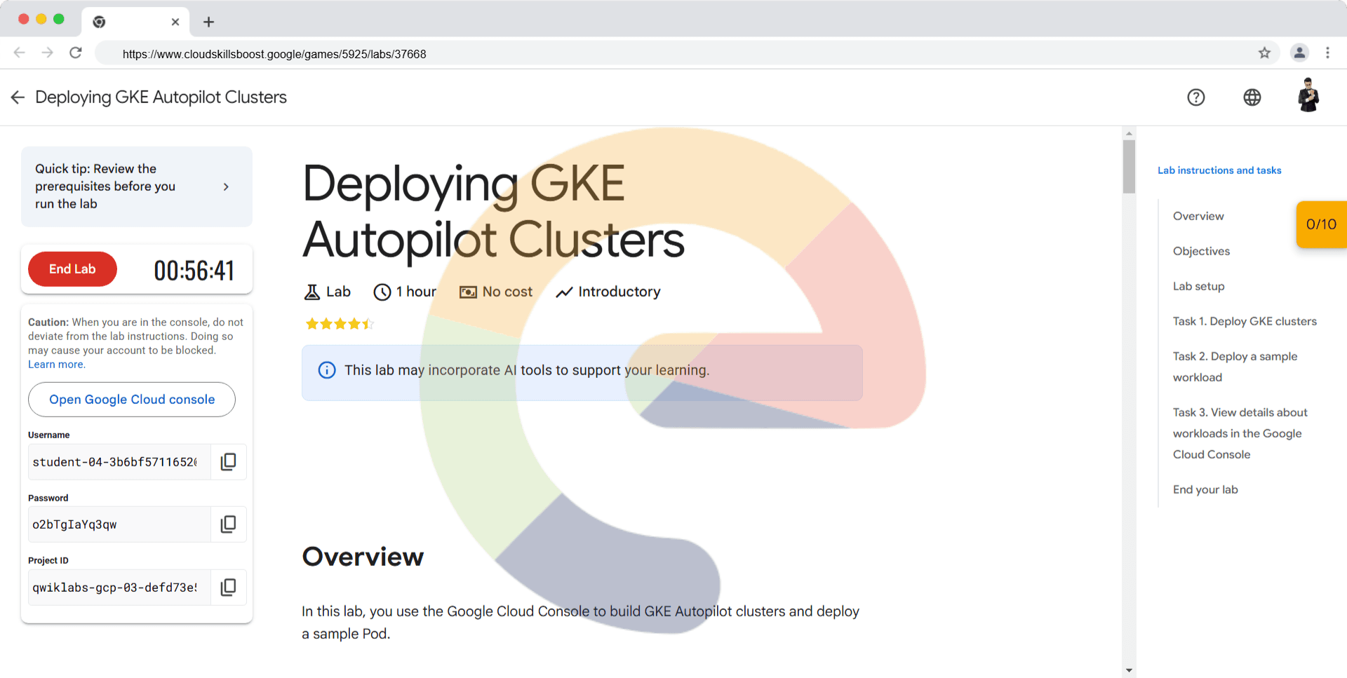Click the language globe icon
Viewport: 1347px width, 678px height.
[1252, 97]
